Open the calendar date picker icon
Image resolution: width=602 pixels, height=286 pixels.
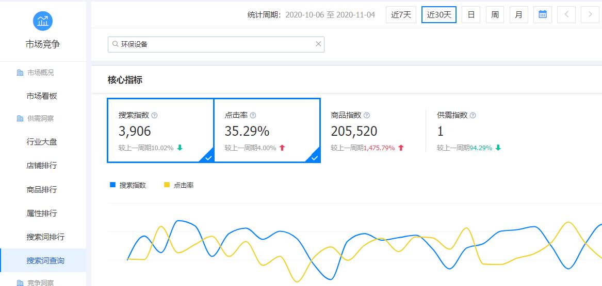coord(542,14)
